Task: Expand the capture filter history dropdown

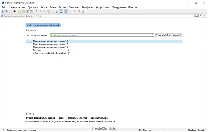Action: pos(153,35)
